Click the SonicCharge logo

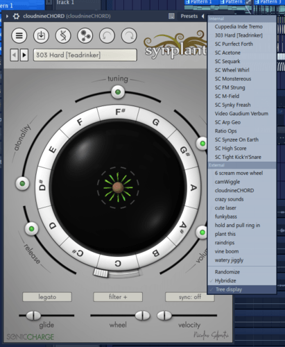pos(31,337)
